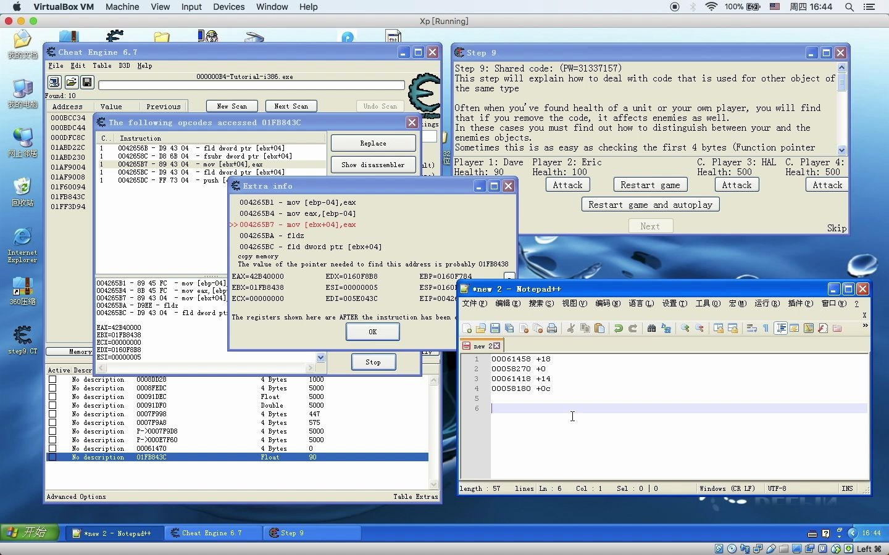Image resolution: width=889 pixels, height=555 pixels.
Task: Enable the first 'No description' address checkbox
Action: pyautogui.click(x=52, y=380)
